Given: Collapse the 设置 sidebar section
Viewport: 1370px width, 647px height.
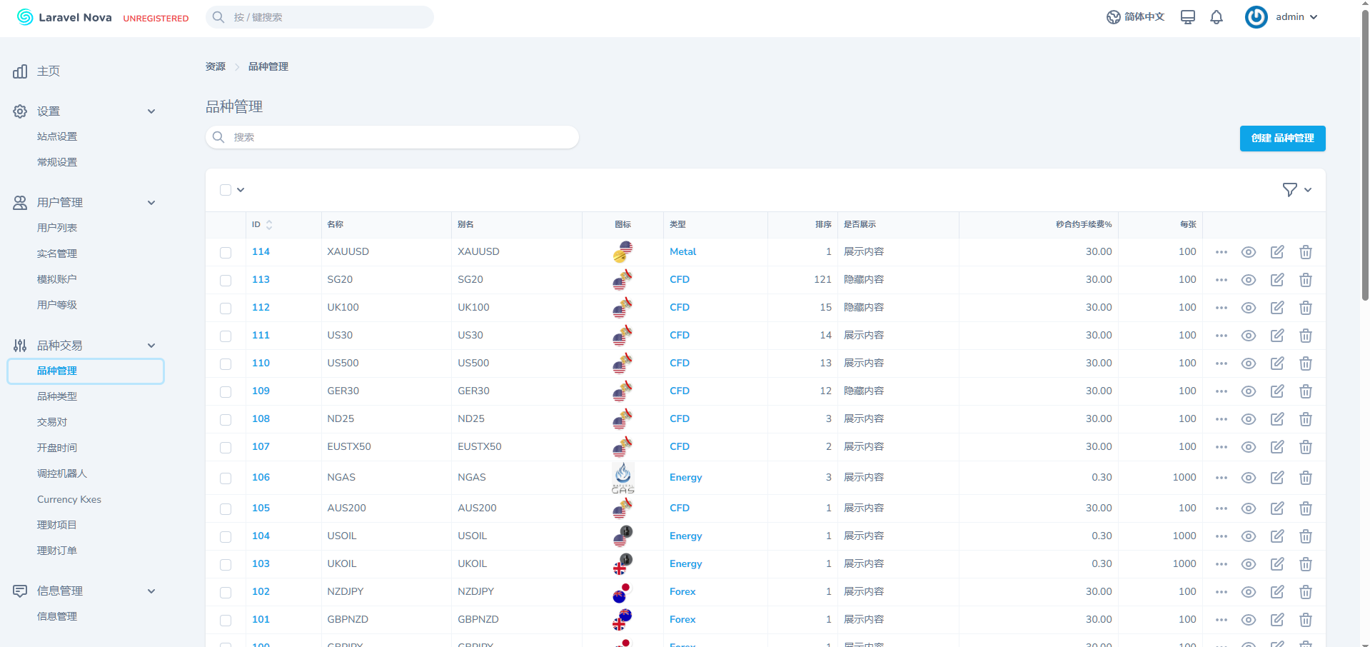Looking at the screenshot, I should (x=151, y=111).
